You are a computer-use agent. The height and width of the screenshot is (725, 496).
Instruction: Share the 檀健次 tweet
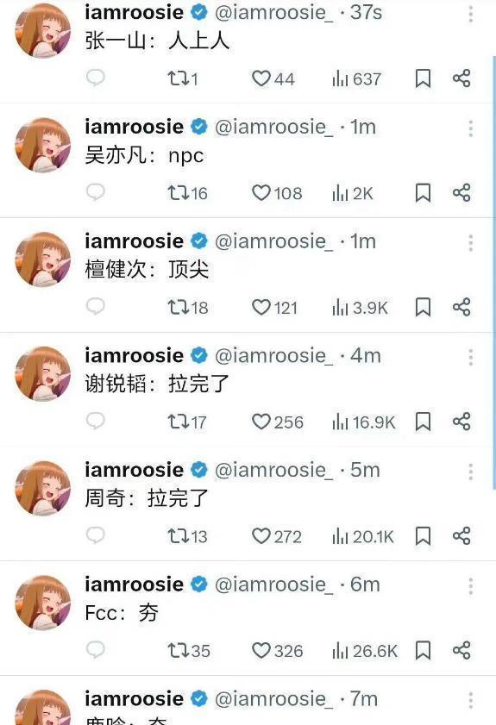pos(461,307)
